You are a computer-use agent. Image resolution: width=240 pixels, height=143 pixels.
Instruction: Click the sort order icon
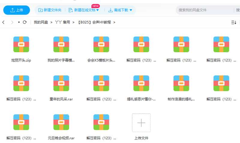click(x=233, y=22)
